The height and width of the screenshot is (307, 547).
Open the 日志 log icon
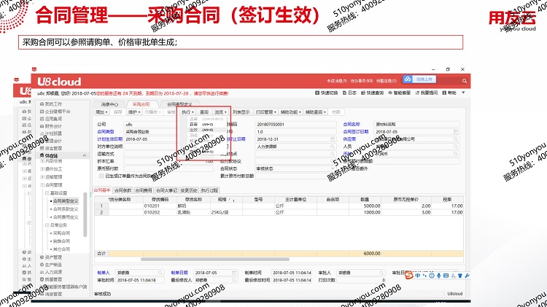[x=352, y=93]
